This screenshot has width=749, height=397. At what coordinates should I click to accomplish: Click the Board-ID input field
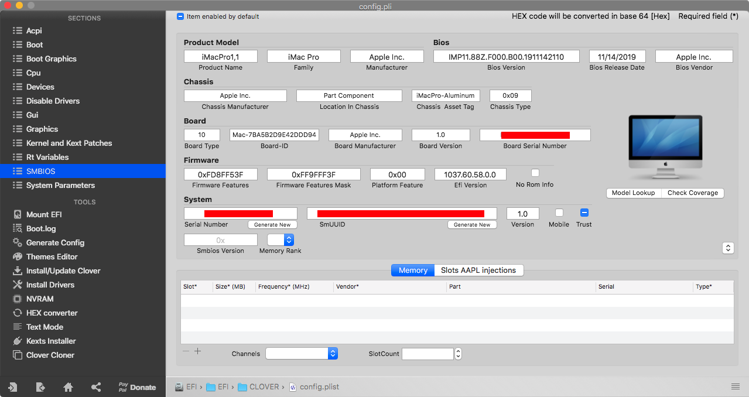point(274,135)
